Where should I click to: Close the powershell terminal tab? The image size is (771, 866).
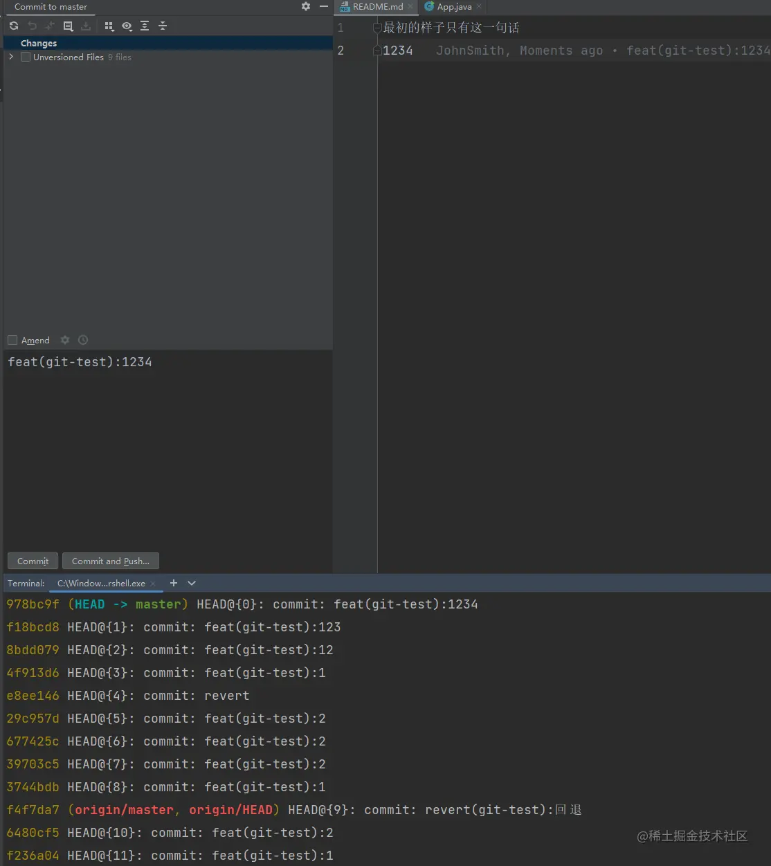tap(153, 584)
